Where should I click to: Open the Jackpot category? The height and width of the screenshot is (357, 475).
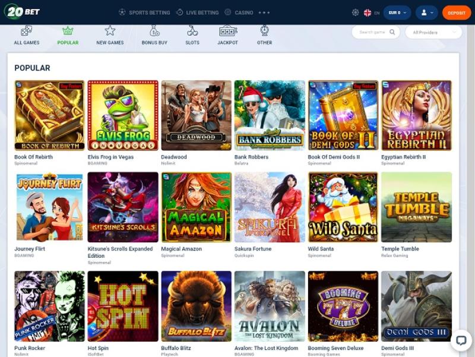click(x=228, y=31)
